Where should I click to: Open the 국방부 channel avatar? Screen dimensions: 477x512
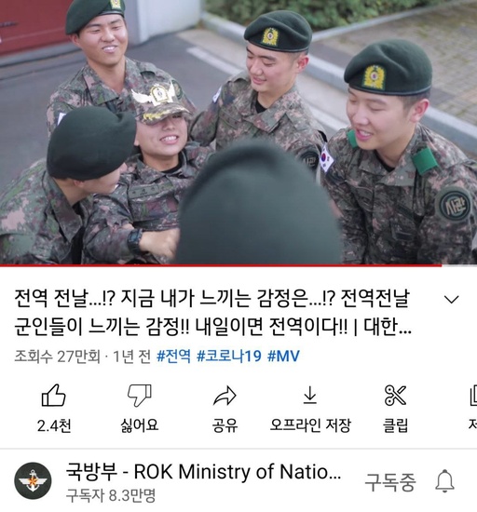(x=33, y=480)
